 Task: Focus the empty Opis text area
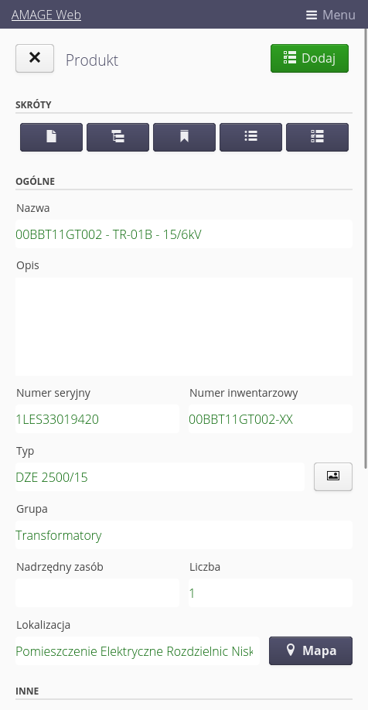[x=184, y=326]
